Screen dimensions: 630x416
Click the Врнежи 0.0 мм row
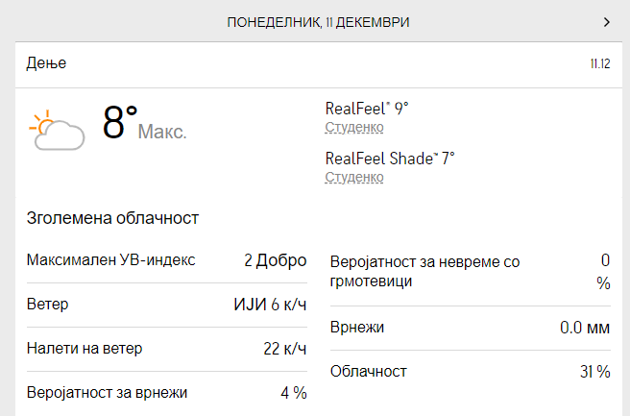pyautogui.click(x=470, y=328)
